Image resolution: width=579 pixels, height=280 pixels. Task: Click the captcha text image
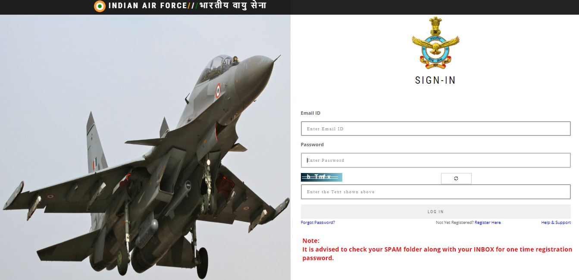[322, 177]
